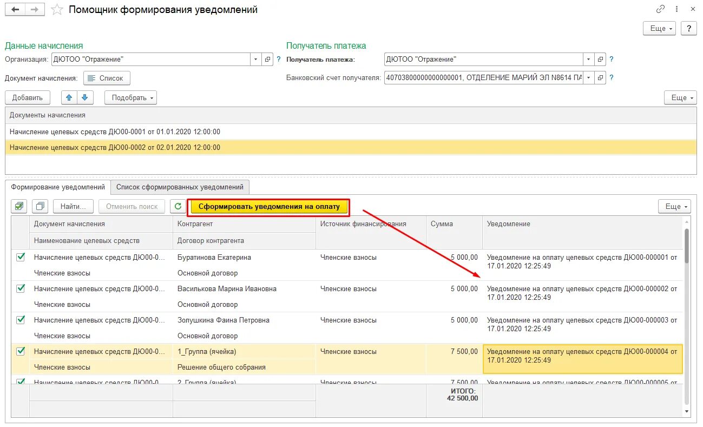Click the Документы начисления list header
This screenshot has height=427, width=703.
click(351, 115)
